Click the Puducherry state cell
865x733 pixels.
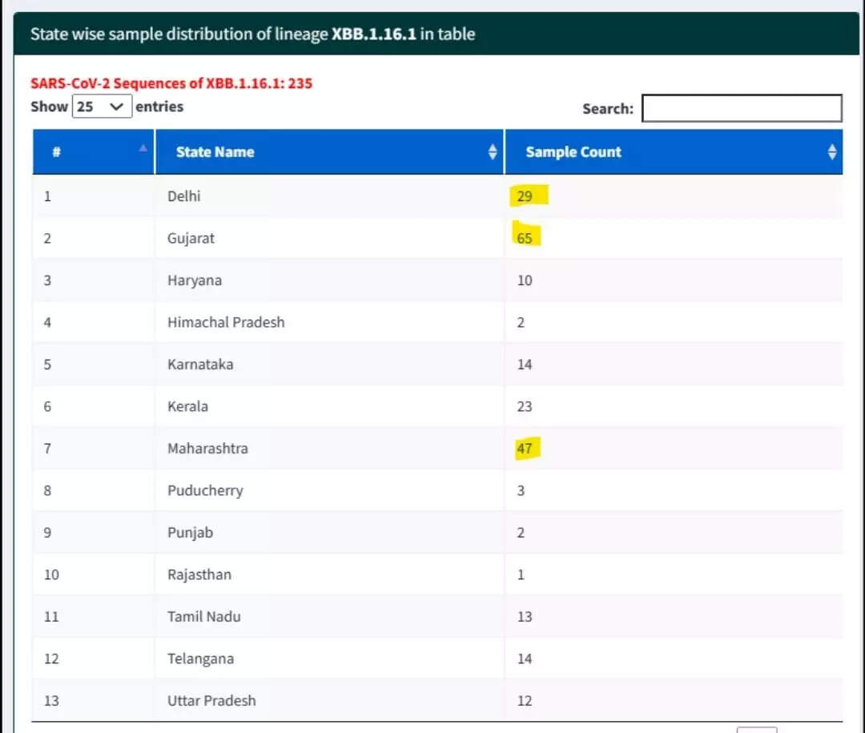coord(205,490)
